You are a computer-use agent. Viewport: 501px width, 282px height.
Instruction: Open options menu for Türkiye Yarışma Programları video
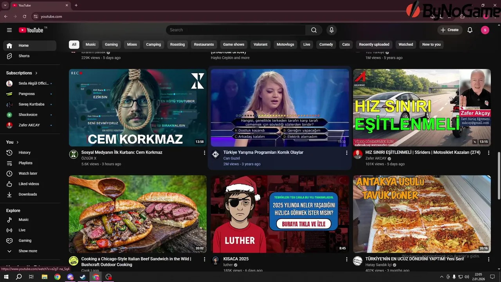point(346,153)
